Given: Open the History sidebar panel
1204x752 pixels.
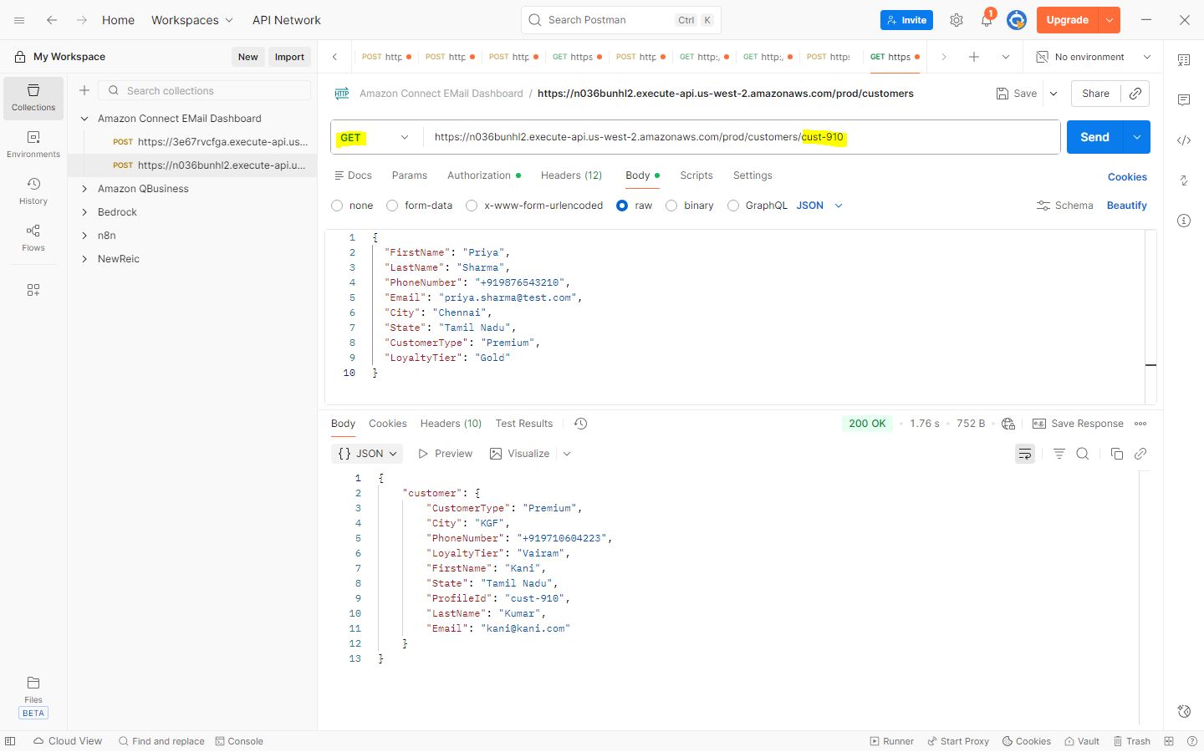Looking at the screenshot, I should point(33,191).
